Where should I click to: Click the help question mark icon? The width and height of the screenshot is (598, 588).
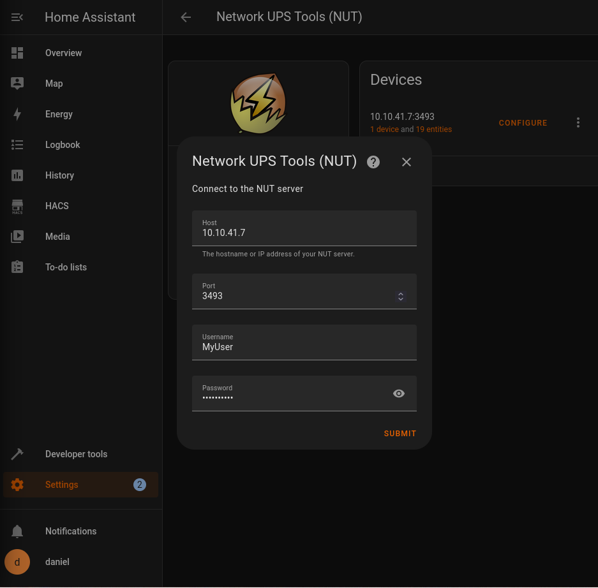coord(373,161)
